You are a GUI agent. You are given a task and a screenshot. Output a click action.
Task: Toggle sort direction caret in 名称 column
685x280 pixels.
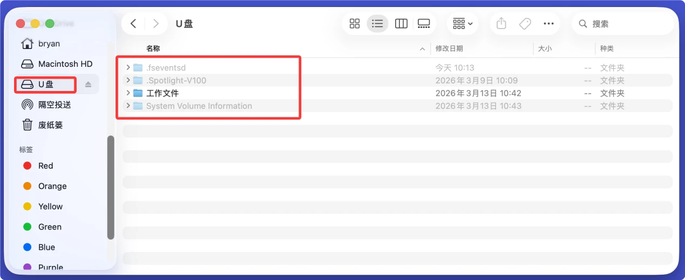[422, 49]
